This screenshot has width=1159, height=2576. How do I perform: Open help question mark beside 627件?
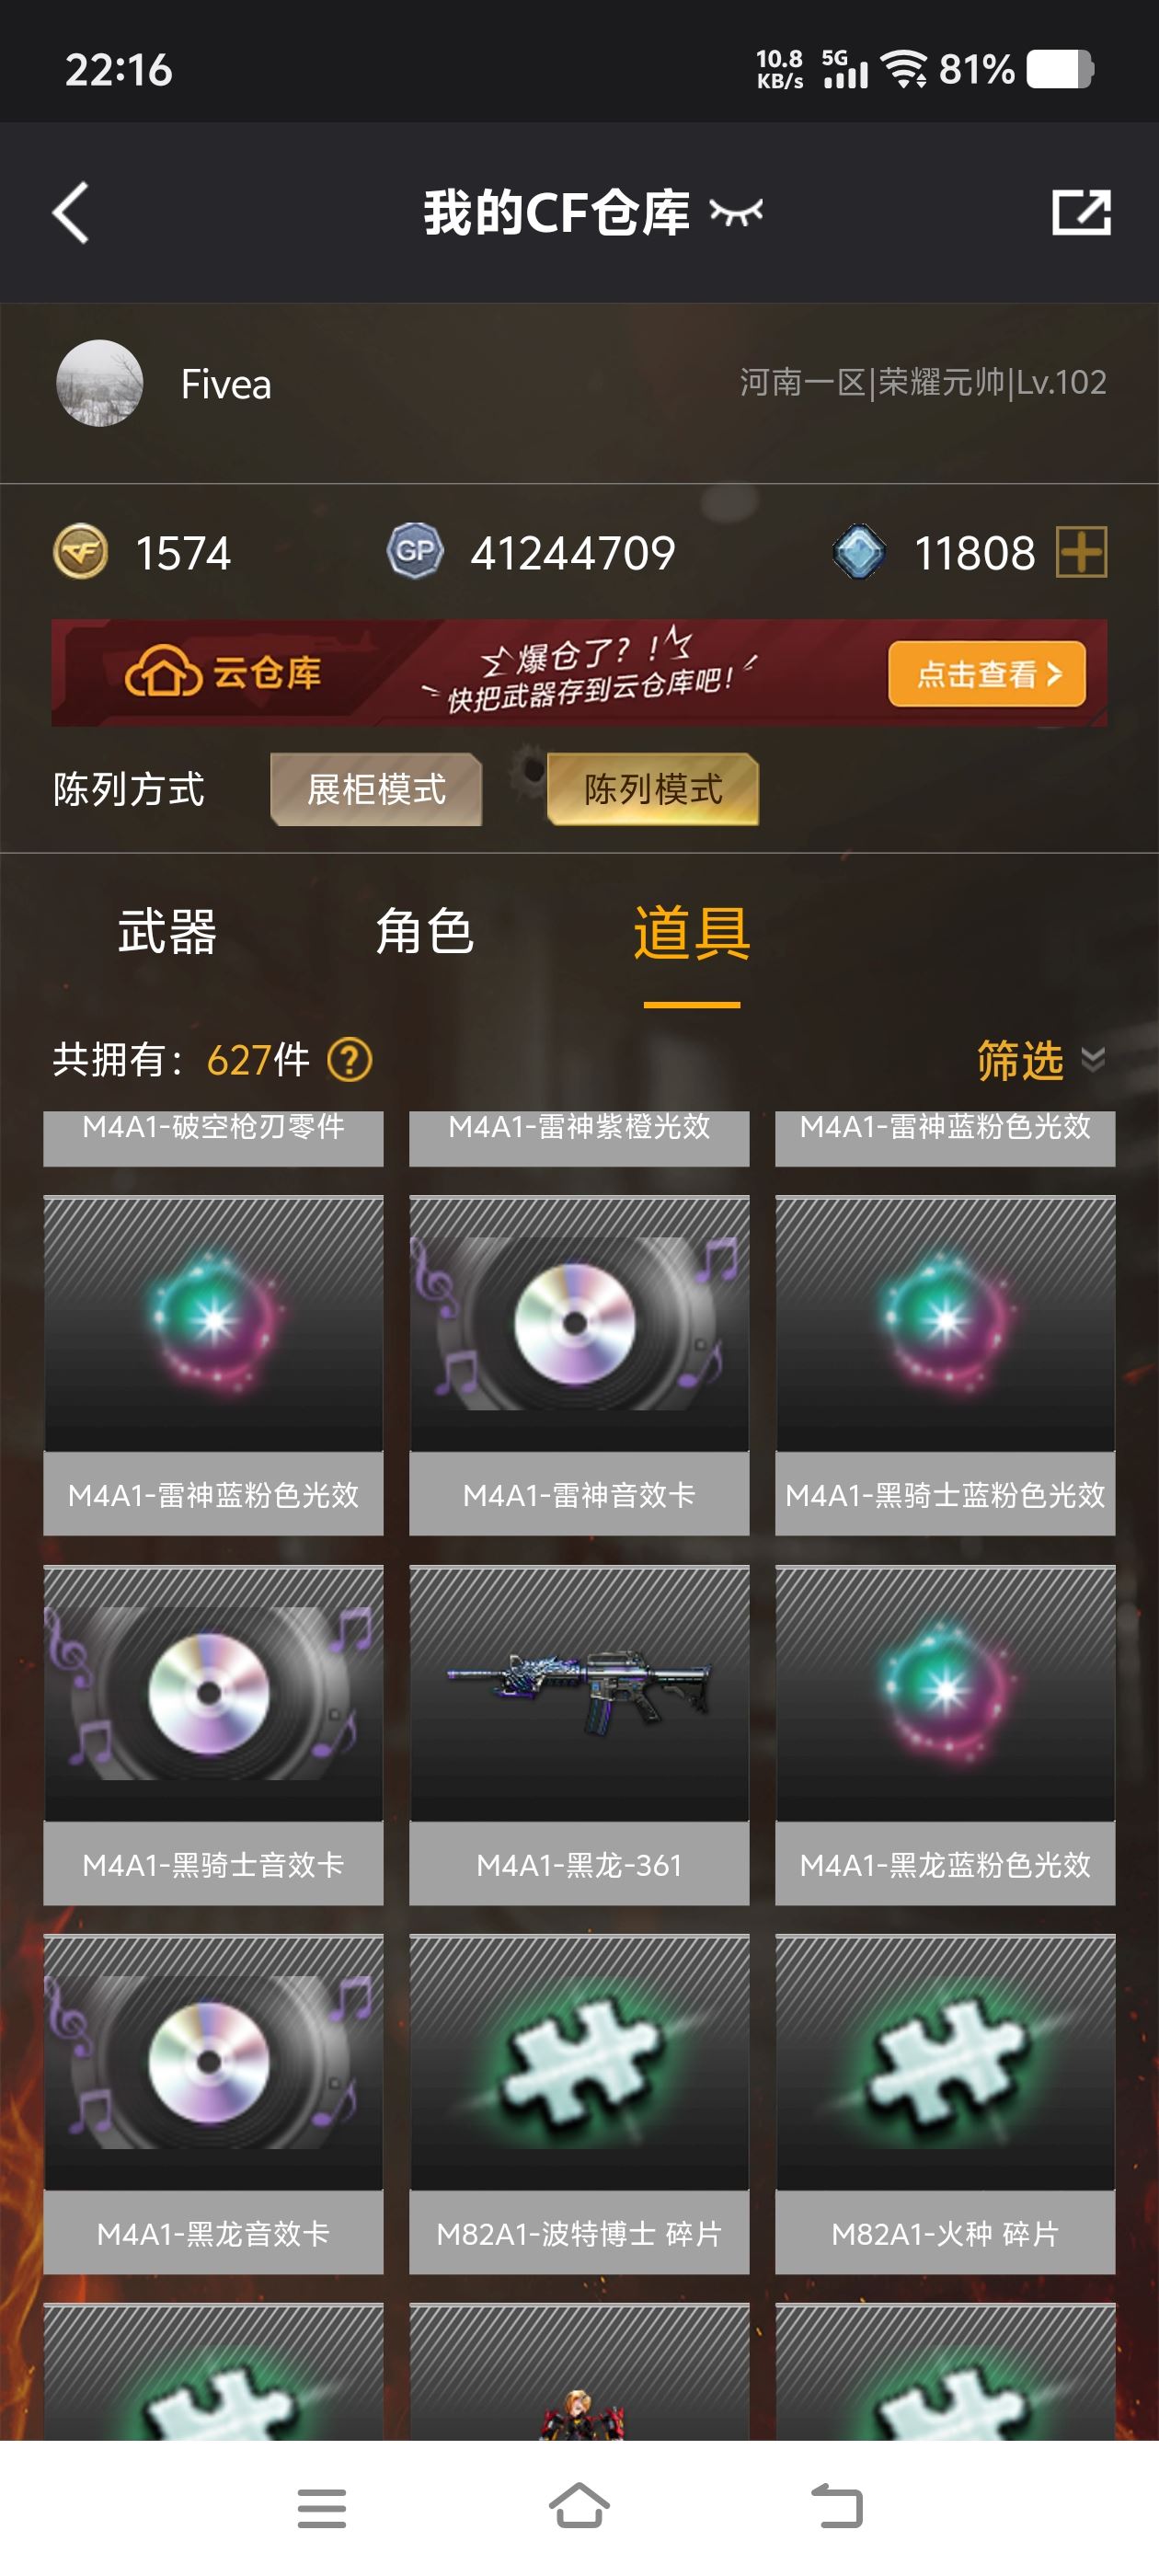tap(350, 1060)
